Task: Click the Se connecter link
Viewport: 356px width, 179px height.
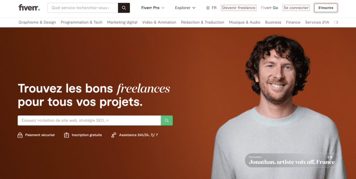Action: pos(296,8)
